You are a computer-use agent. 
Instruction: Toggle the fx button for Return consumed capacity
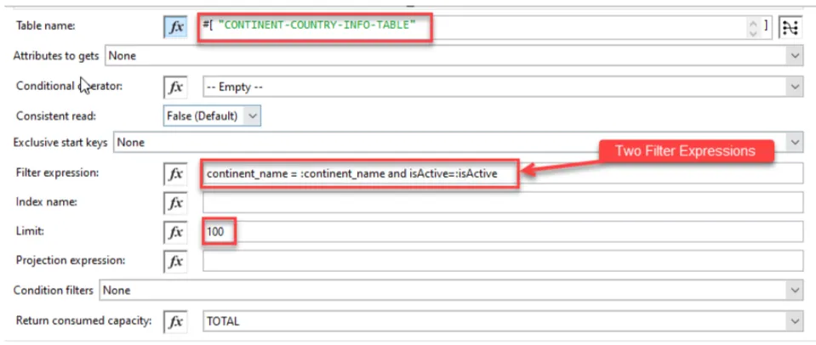(x=175, y=321)
